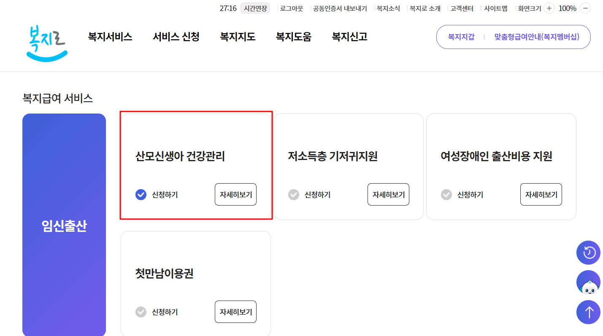Extend the session with 시간연장
603x336 pixels.
pyautogui.click(x=255, y=8)
